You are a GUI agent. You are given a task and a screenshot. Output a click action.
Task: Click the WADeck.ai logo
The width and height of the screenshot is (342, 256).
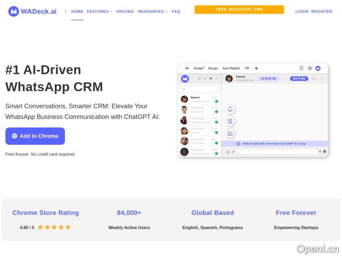click(32, 11)
